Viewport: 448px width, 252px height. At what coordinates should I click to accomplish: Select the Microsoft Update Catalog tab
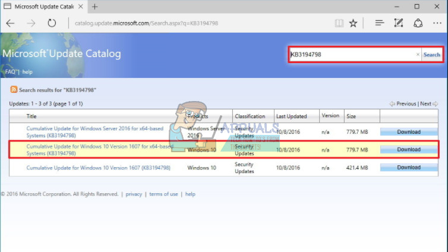pyautogui.click(x=44, y=7)
